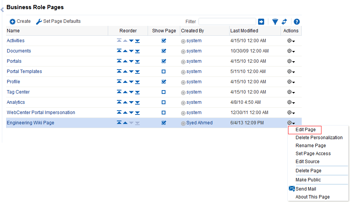The image size is (356, 208).
Task: Move Documents row down one position
Action: coord(131,51)
